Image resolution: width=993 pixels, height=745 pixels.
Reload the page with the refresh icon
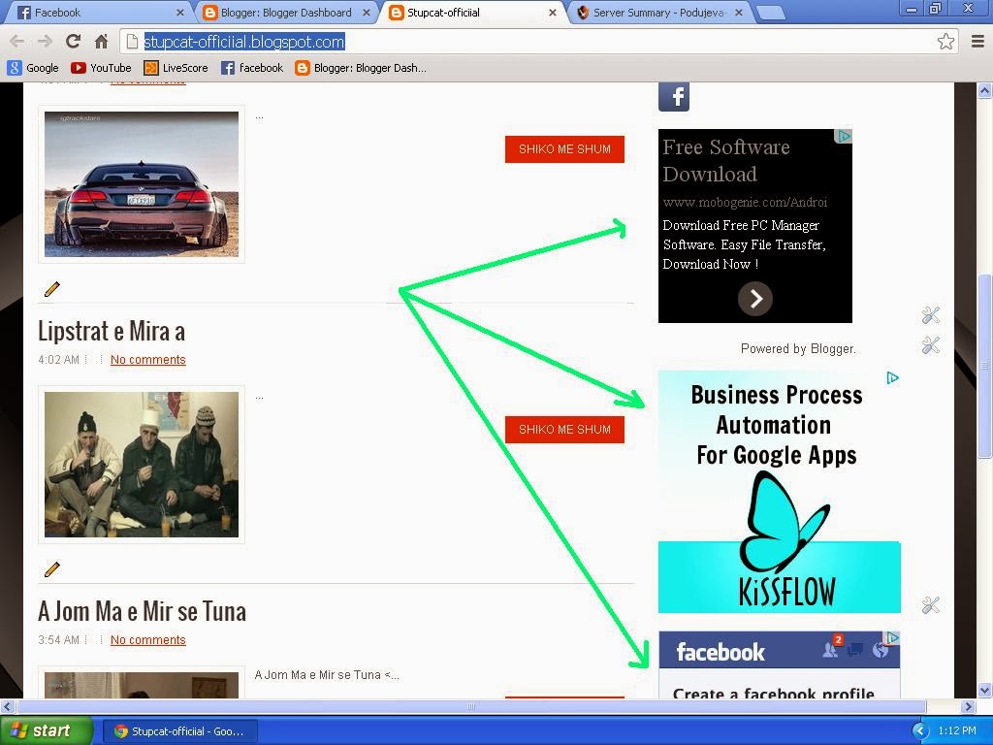point(74,42)
